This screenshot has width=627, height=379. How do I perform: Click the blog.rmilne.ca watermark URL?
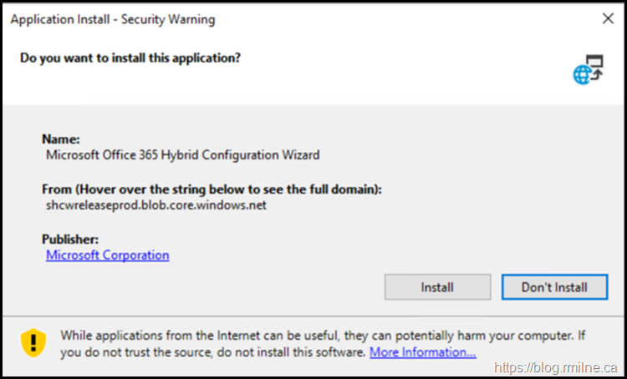pyautogui.click(x=554, y=367)
